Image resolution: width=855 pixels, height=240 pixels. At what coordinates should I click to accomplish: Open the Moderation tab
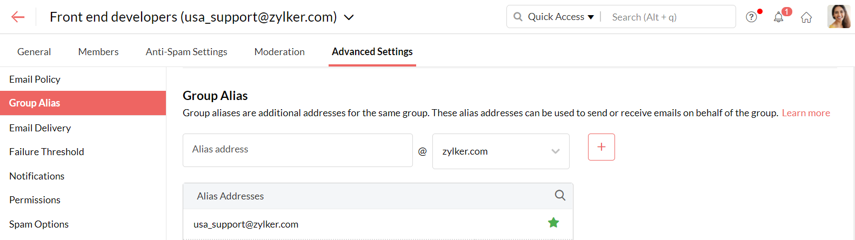coord(279,52)
